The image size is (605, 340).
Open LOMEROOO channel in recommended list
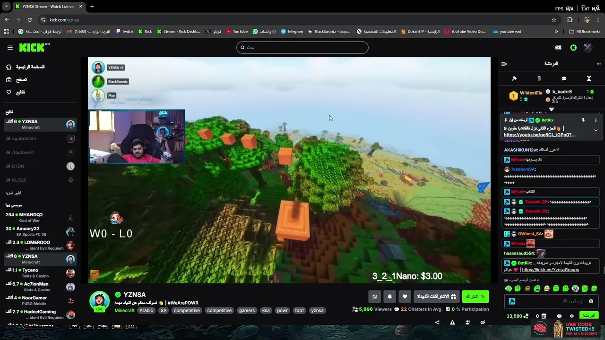pyautogui.click(x=40, y=245)
